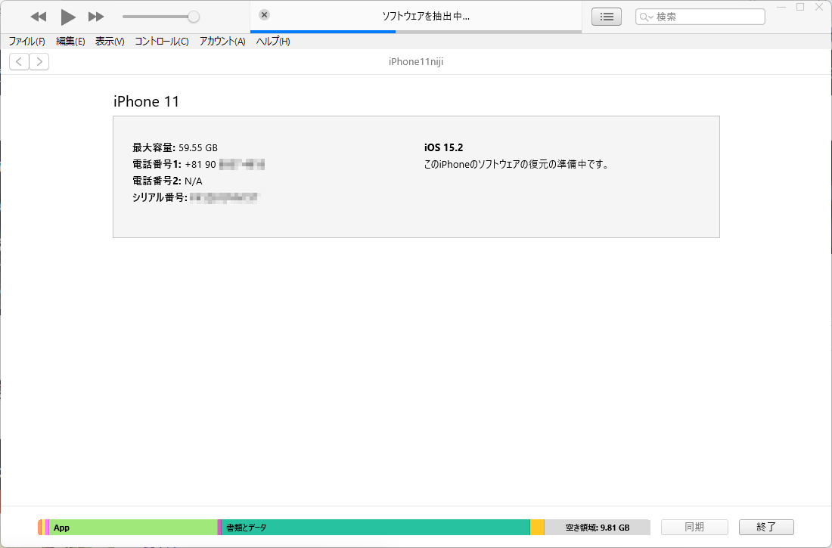Minimize the iTunes window
832x548 pixels.
(x=781, y=7)
